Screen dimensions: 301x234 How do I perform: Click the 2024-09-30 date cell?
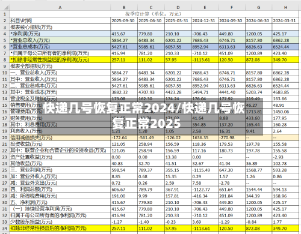232,20
